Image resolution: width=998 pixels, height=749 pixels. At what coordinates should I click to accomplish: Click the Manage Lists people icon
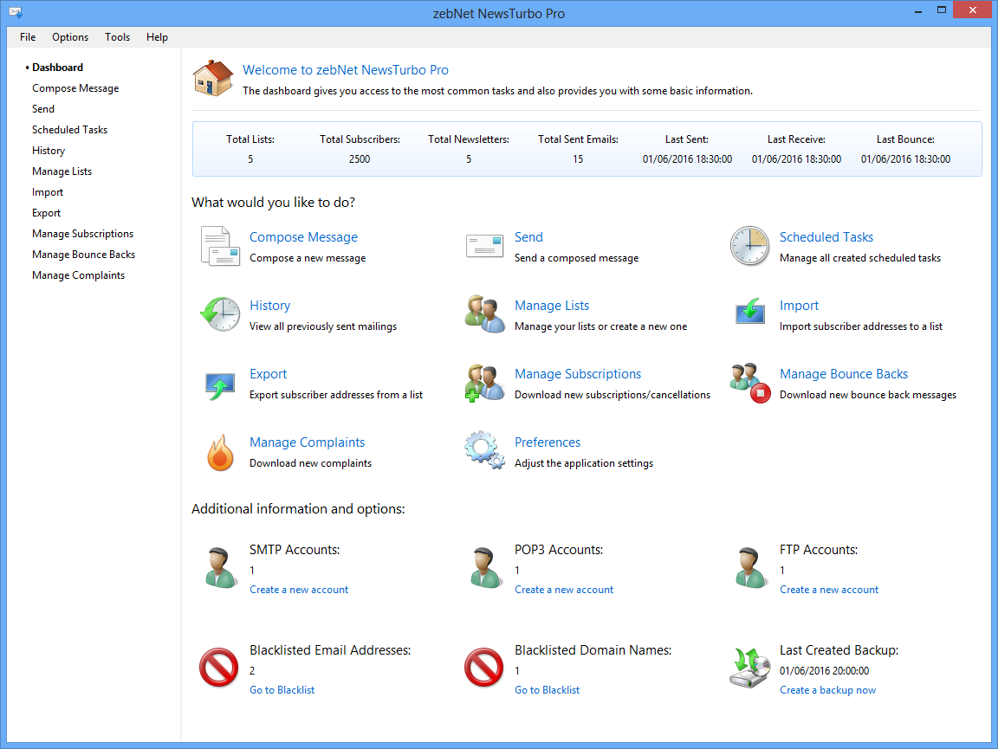coord(484,314)
